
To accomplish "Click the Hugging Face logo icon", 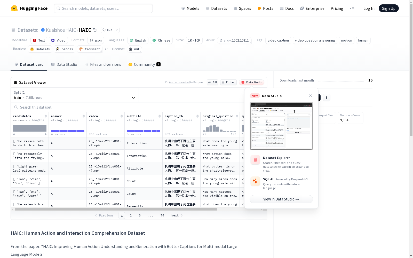I will pos(14,8).
